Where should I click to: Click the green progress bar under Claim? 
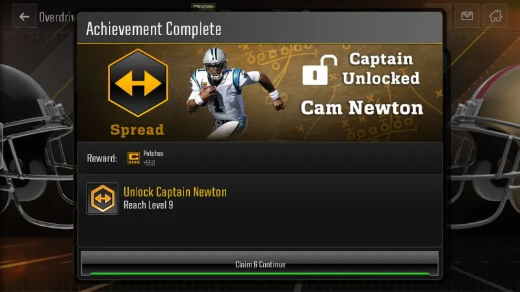point(259,274)
